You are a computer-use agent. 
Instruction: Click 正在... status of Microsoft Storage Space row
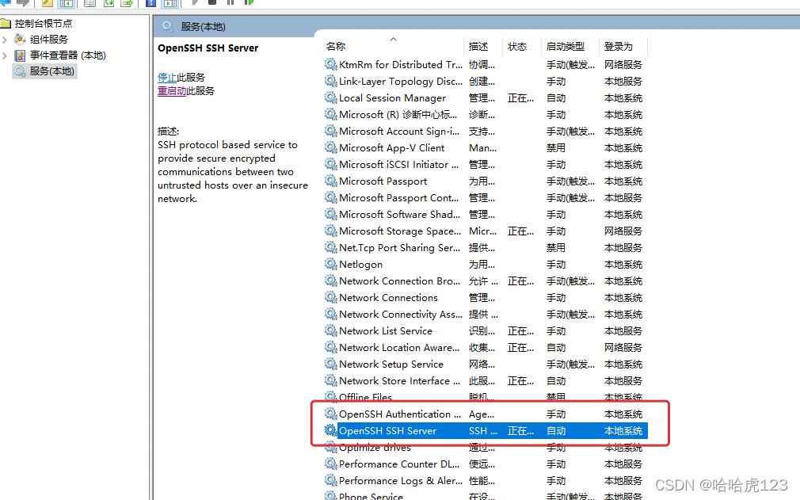click(x=520, y=231)
